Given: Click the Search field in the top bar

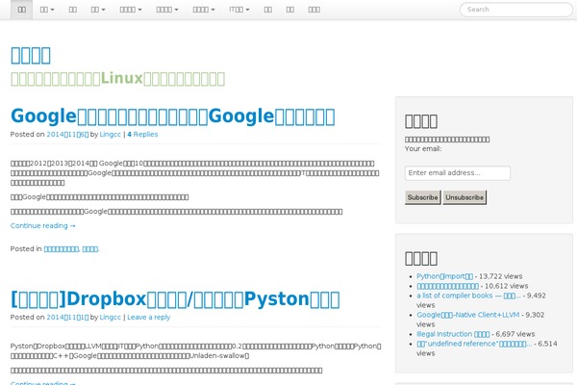Looking at the screenshot, I should (515, 10).
